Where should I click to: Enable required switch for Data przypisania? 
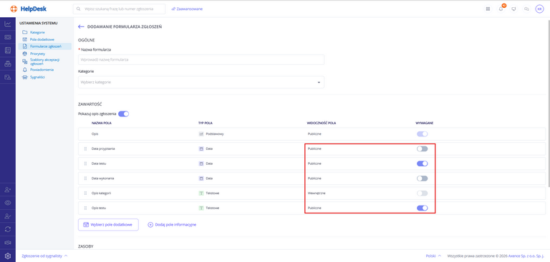(423, 148)
